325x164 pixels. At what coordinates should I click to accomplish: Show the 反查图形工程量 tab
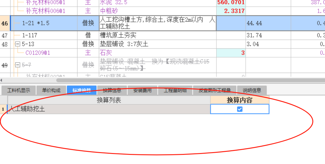point(215,90)
